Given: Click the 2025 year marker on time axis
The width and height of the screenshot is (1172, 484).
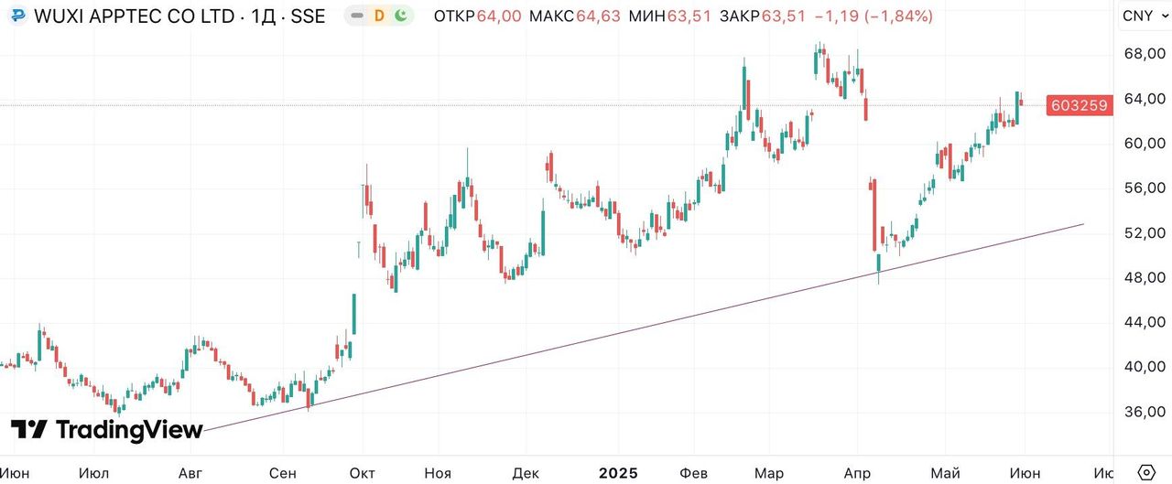Looking at the screenshot, I should pos(617,473).
